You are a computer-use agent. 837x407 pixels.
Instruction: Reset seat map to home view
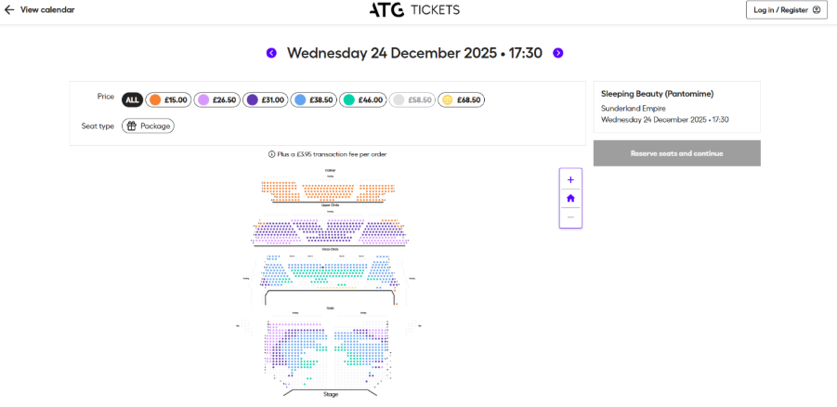(x=570, y=198)
